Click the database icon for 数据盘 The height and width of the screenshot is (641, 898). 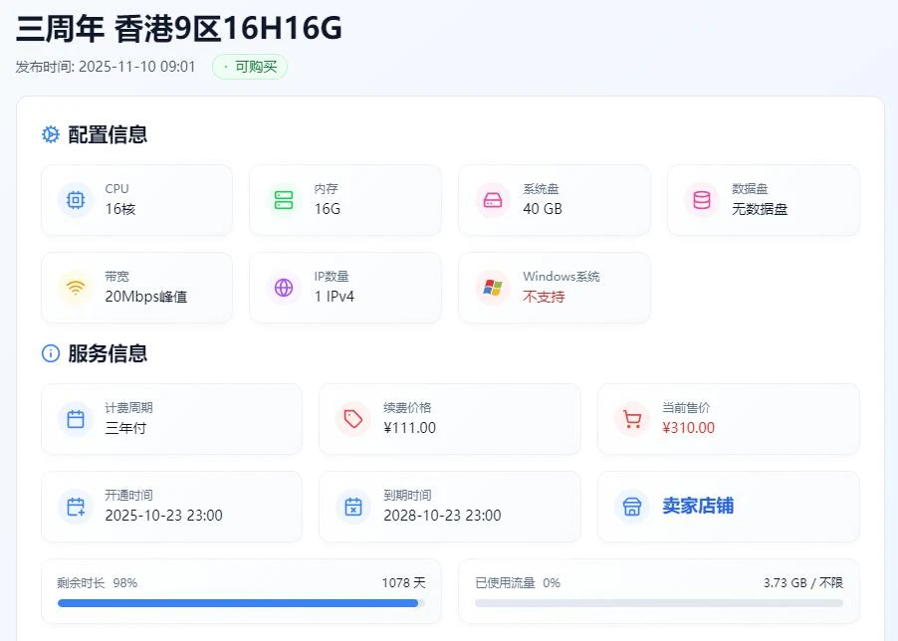point(702,200)
